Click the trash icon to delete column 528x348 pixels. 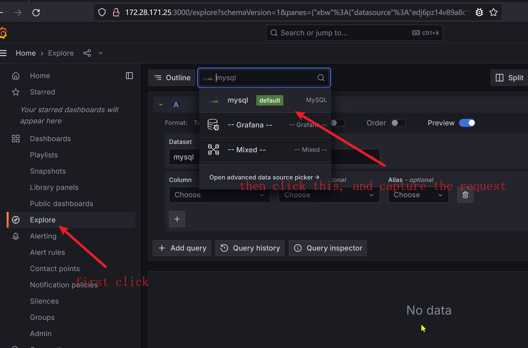pyautogui.click(x=465, y=195)
